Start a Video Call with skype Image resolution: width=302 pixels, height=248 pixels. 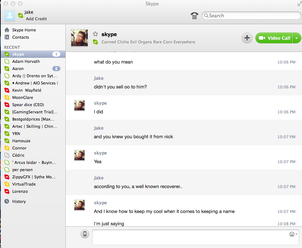(x=274, y=38)
